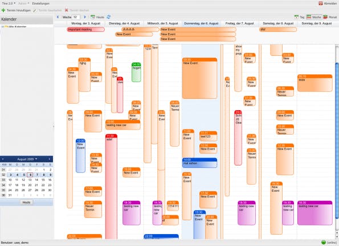Select day 20 in the mini calendar
Screen dimensions: 339x246
[30, 185]
